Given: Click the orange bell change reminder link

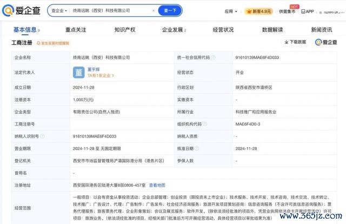Looking at the screenshot, I should 53,43.
